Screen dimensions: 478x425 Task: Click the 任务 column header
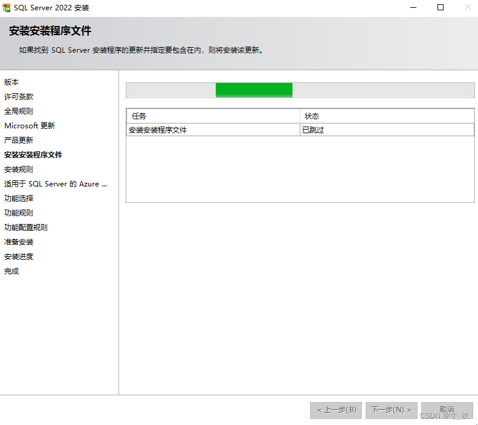click(x=213, y=116)
